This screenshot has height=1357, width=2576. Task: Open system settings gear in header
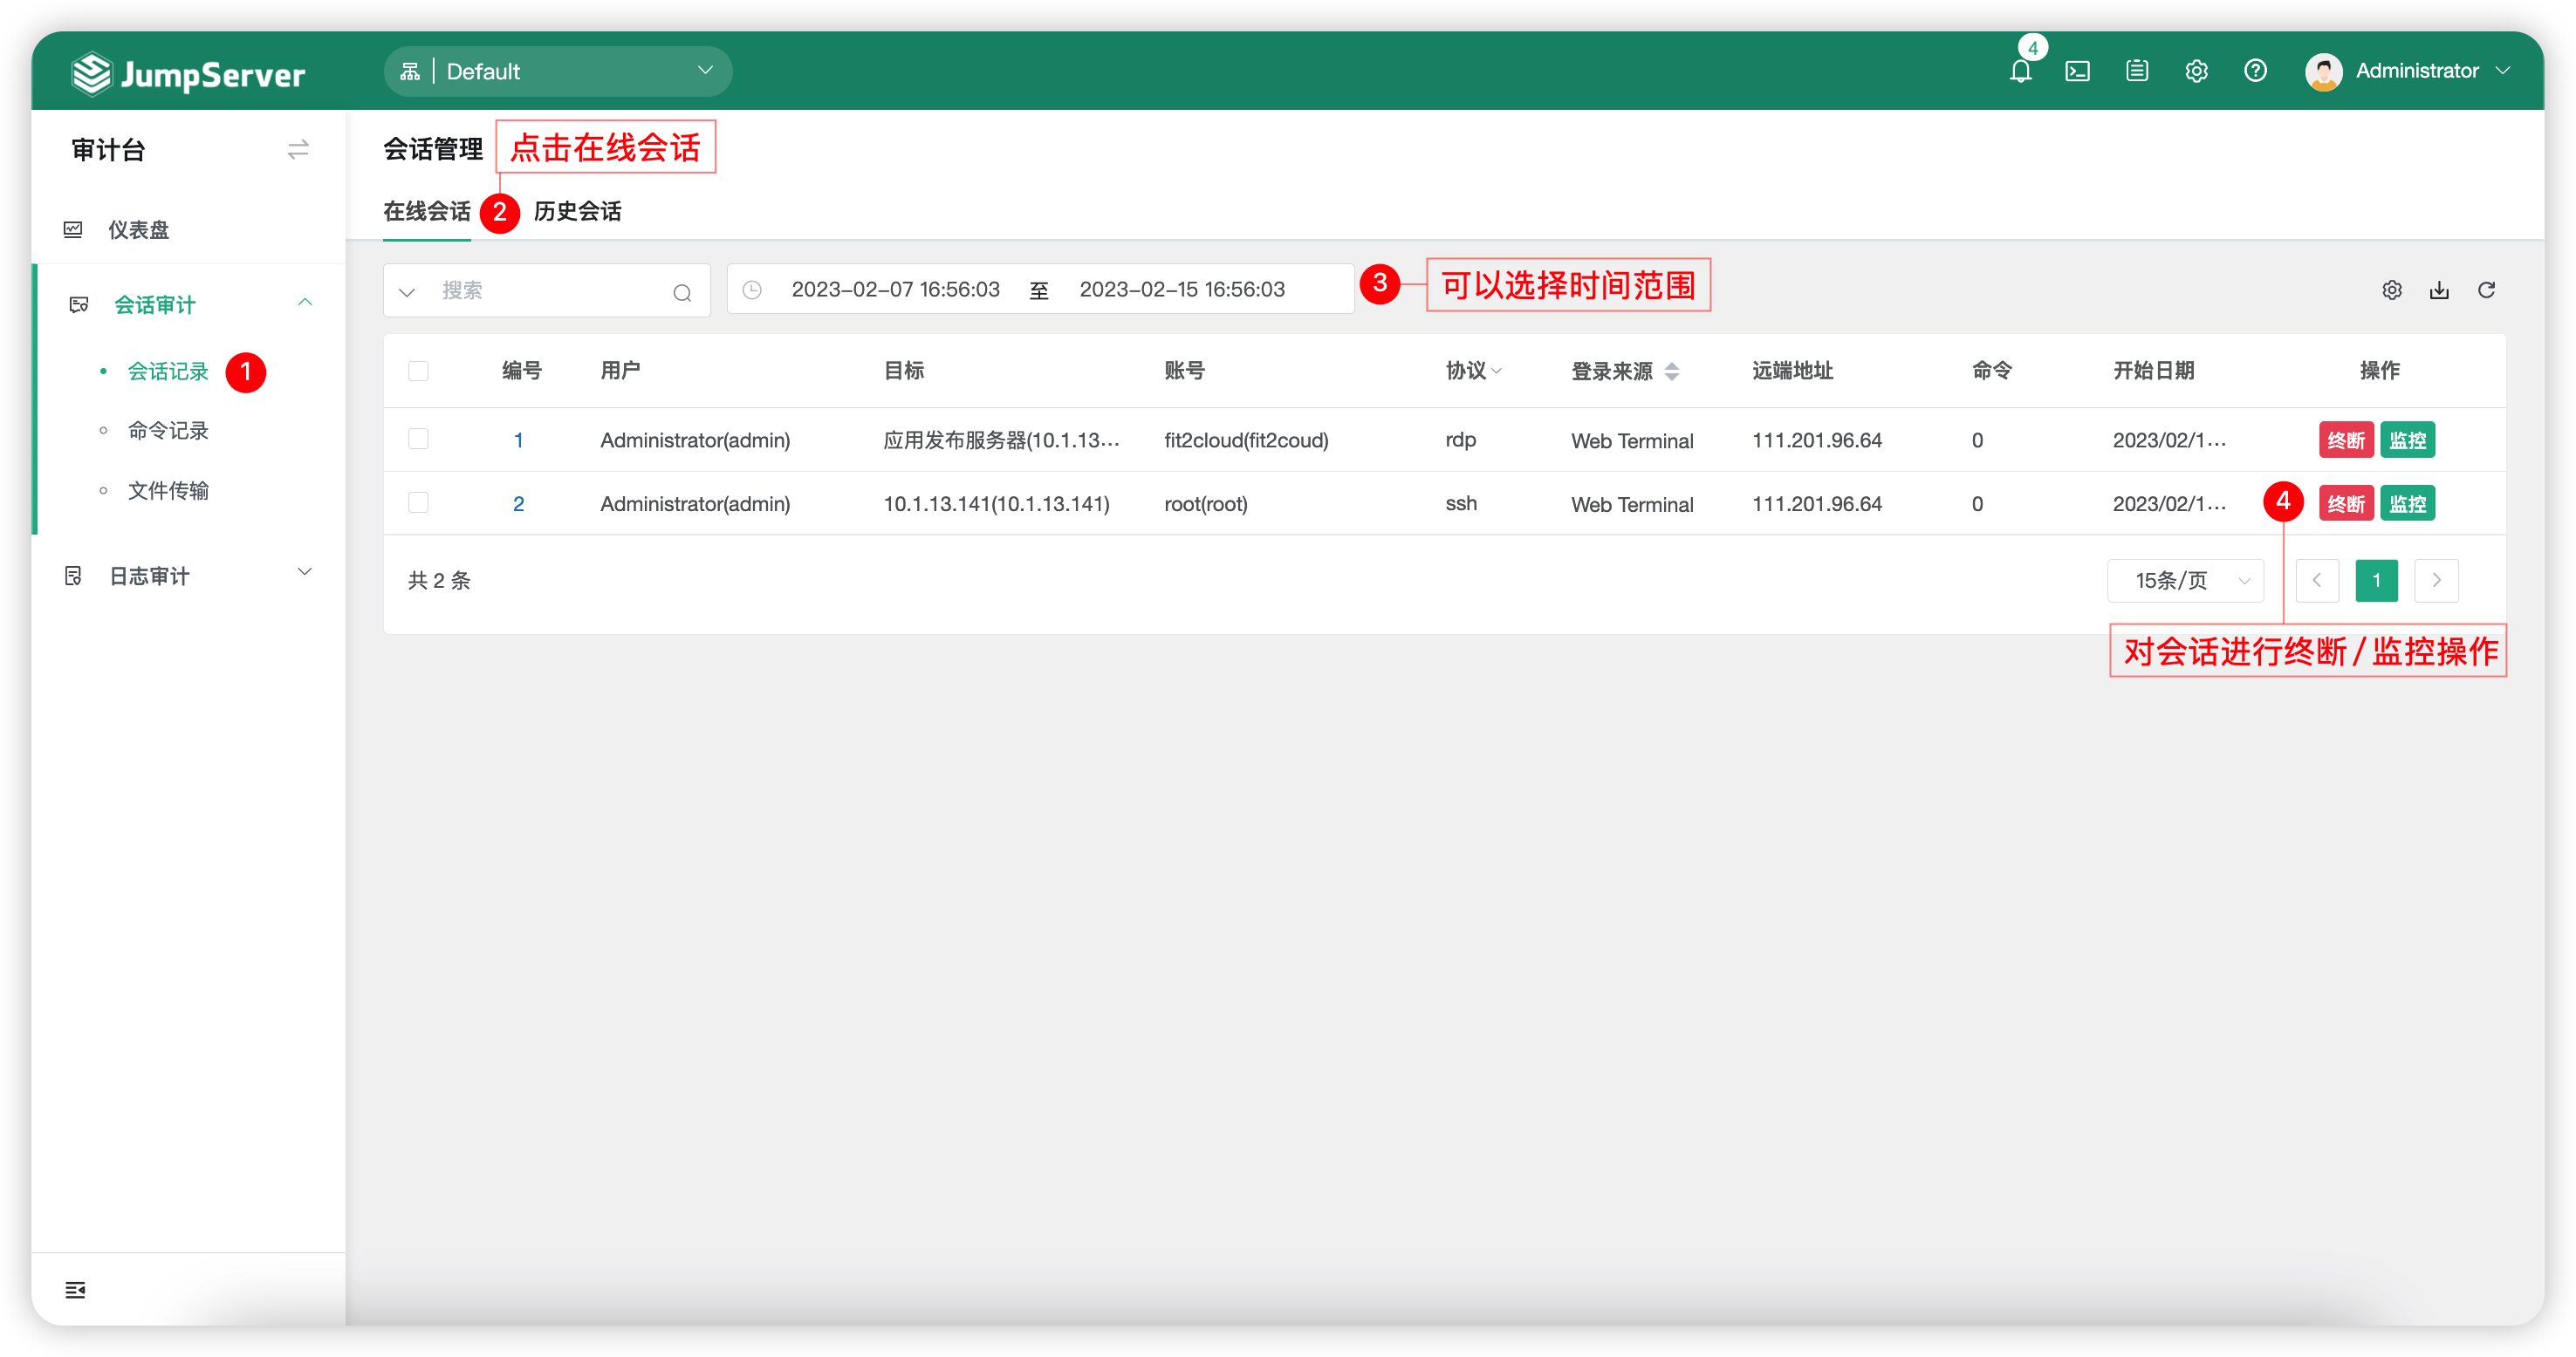pyautogui.click(x=2196, y=71)
